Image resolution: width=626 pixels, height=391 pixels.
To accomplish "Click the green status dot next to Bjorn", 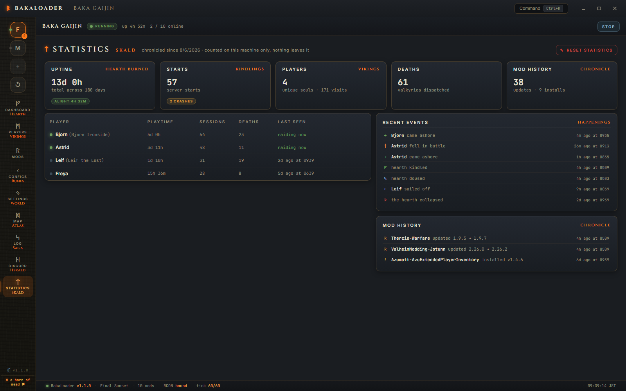I will point(51,135).
